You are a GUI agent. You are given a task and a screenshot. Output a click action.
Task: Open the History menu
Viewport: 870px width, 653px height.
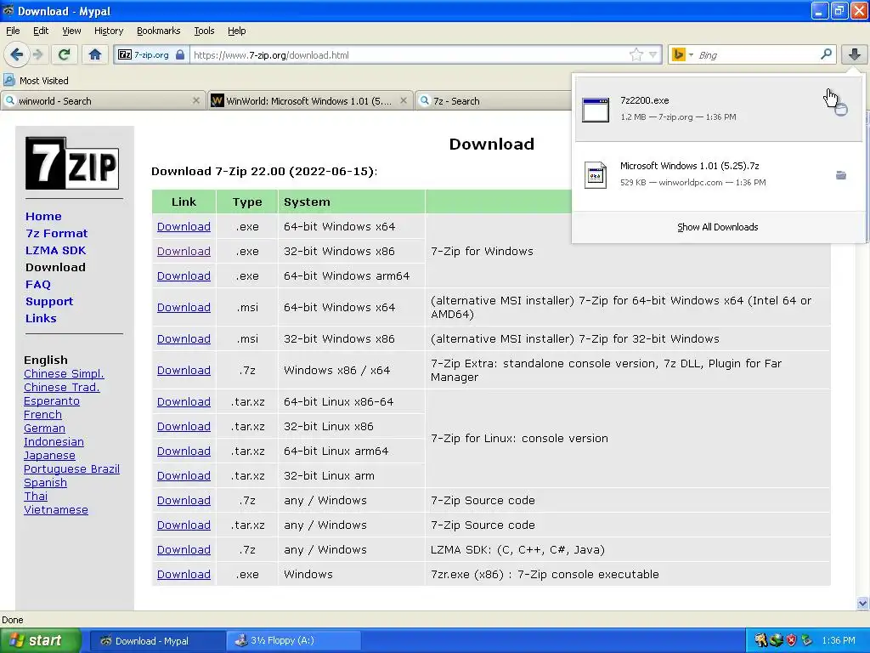click(x=108, y=31)
